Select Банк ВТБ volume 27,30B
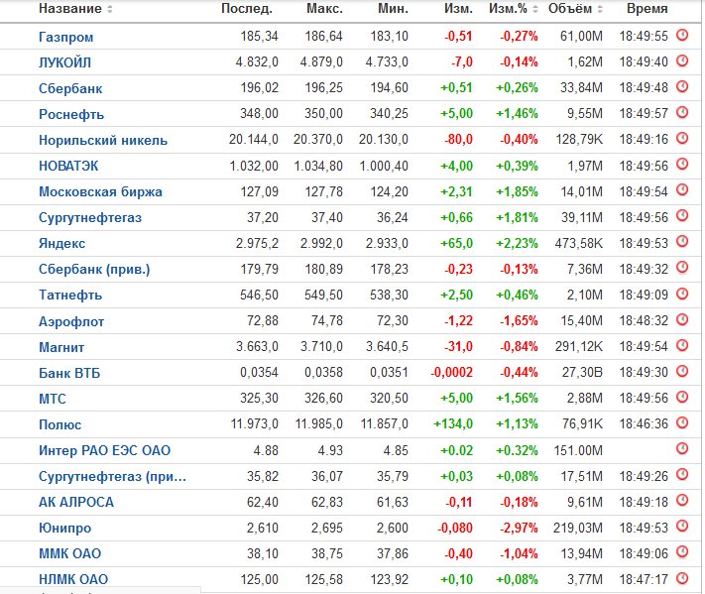Image resolution: width=705 pixels, height=594 pixels. pos(582,373)
